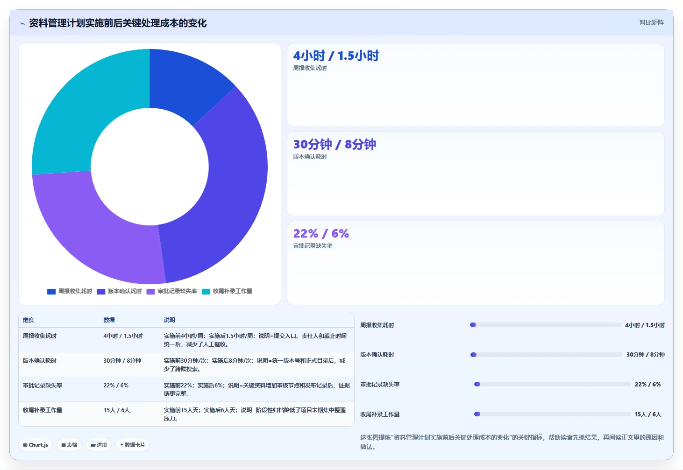Click the 表格 tag chip

pyautogui.click(x=69, y=445)
